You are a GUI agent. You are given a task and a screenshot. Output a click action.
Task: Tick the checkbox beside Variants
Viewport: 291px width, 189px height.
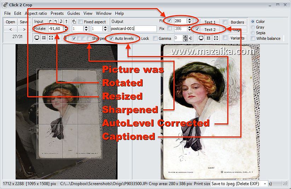pyautogui.click(x=225, y=38)
